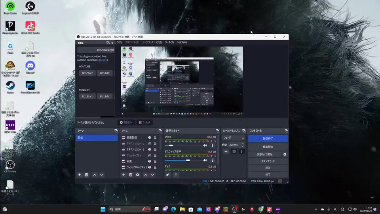
Task: Adjust the デスクトップ音声 volume slider
Action: 188,160
